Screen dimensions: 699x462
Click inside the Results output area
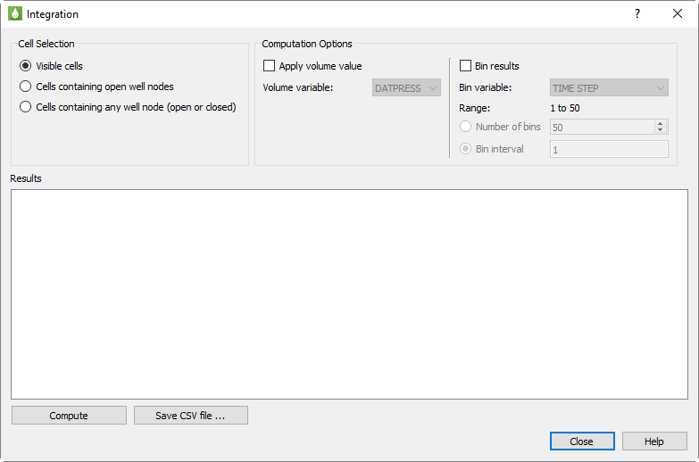coord(349,293)
